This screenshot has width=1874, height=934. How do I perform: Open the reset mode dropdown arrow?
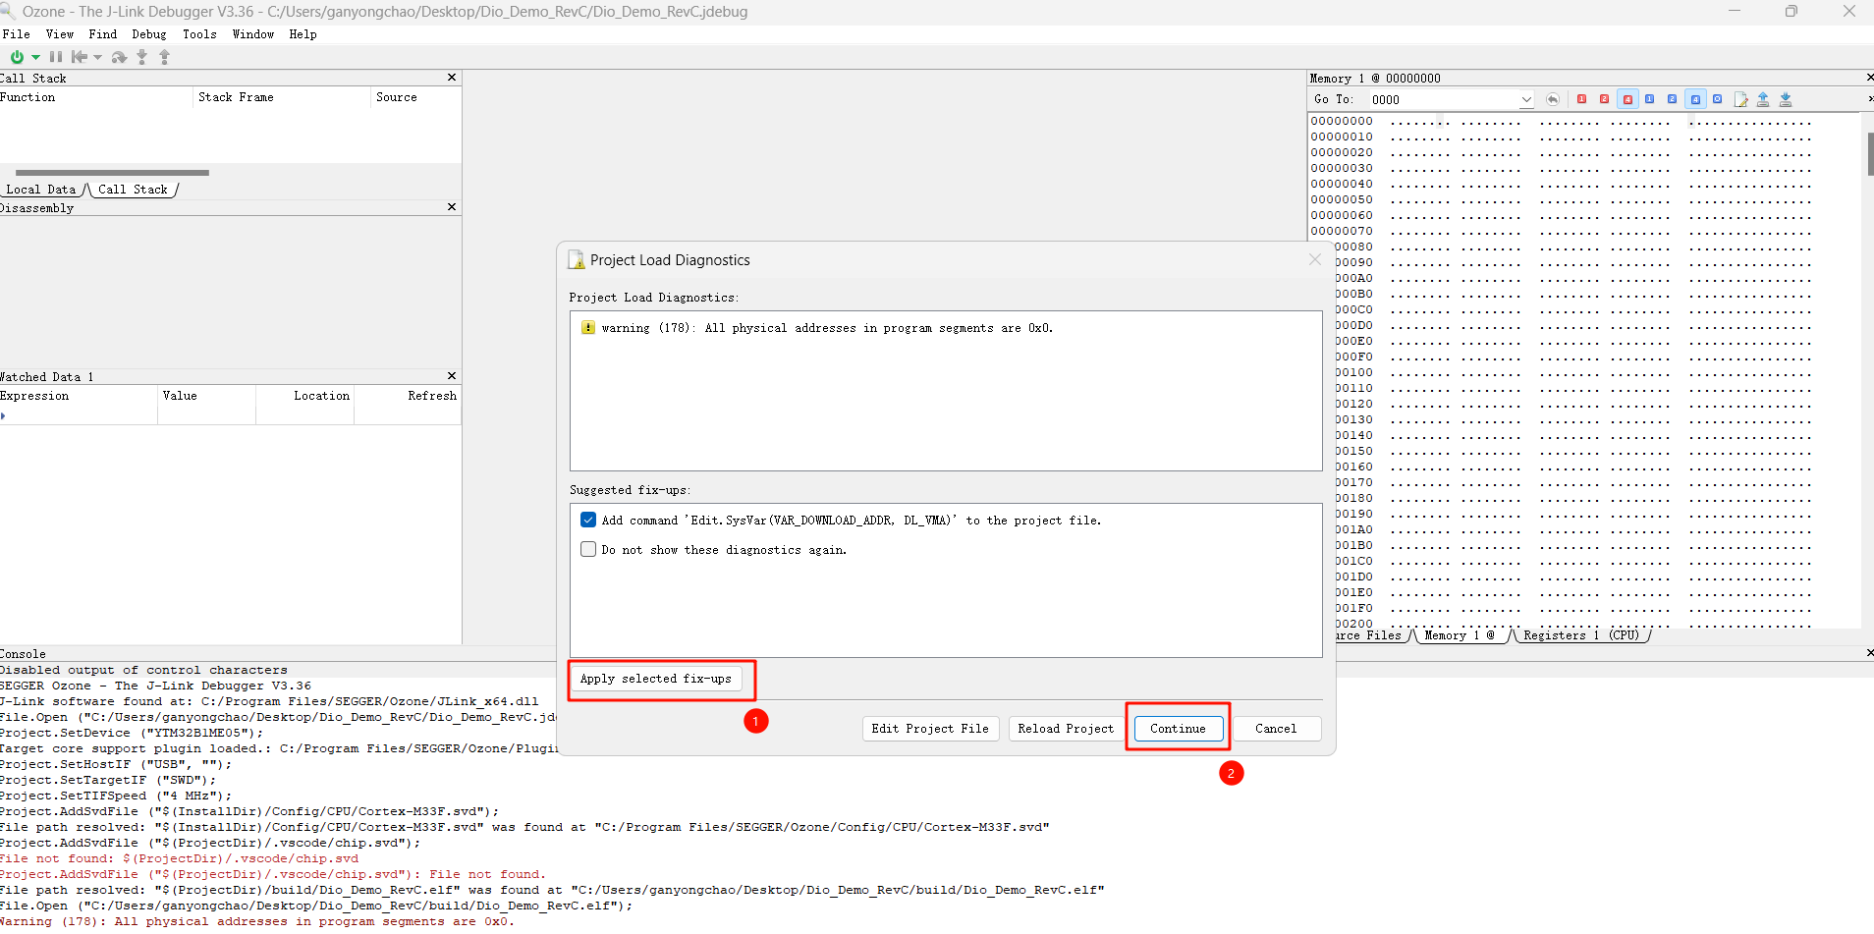click(97, 57)
